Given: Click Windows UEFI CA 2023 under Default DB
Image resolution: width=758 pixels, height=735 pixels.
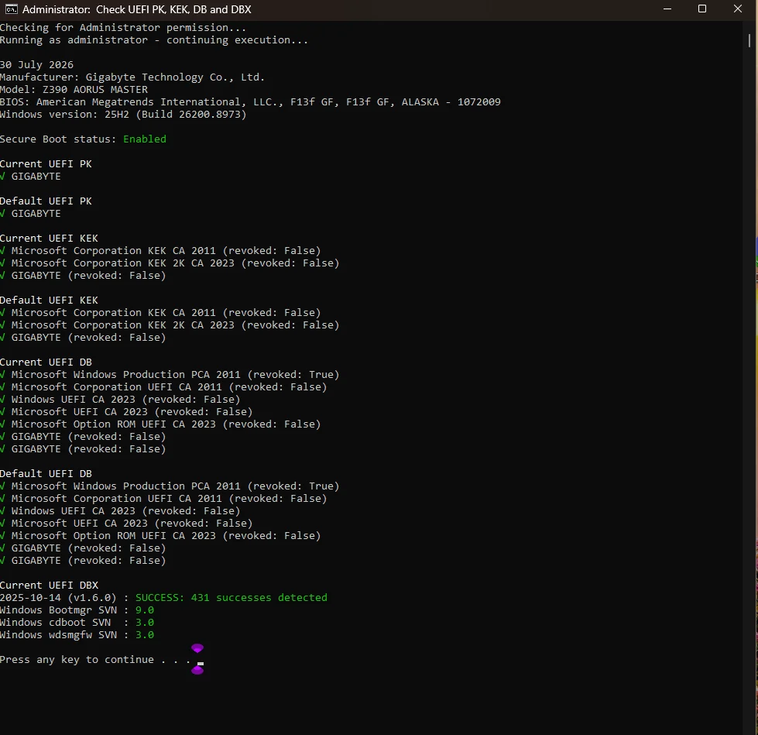Looking at the screenshot, I should click(x=125, y=511).
